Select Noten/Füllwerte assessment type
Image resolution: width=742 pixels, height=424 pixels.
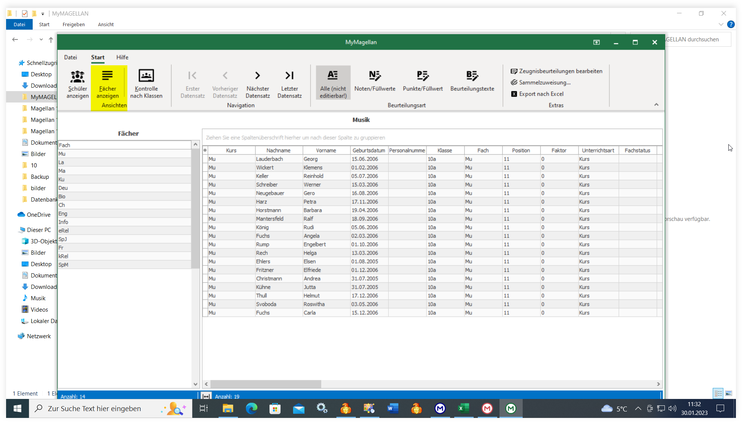(x=375, y=81)
